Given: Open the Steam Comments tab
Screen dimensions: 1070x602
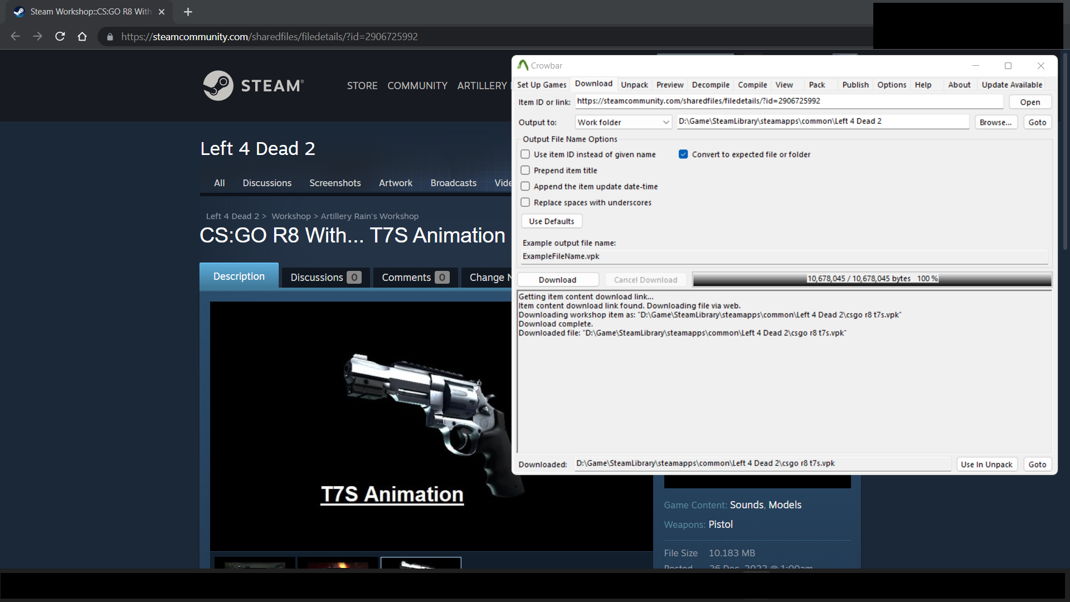Looking at the screenshot, I should (415, 277).
